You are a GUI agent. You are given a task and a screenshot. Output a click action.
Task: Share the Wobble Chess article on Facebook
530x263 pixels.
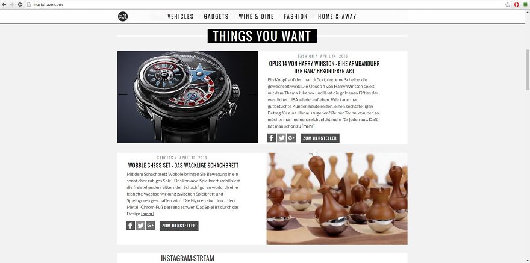click(x=131, y=226)
